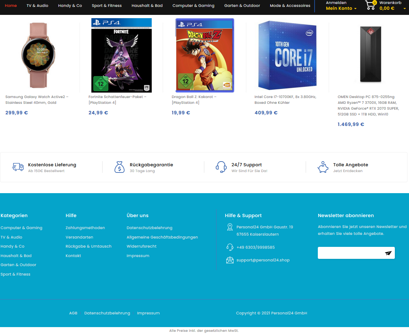409x334 pixels.
Task: Open the Mode & Accessoires menu
Action: (290, 5)
